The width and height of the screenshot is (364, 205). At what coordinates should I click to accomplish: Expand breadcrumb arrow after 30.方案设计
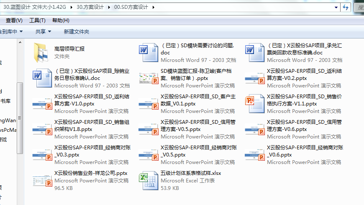pyautogui.click(x=110, y=8)
